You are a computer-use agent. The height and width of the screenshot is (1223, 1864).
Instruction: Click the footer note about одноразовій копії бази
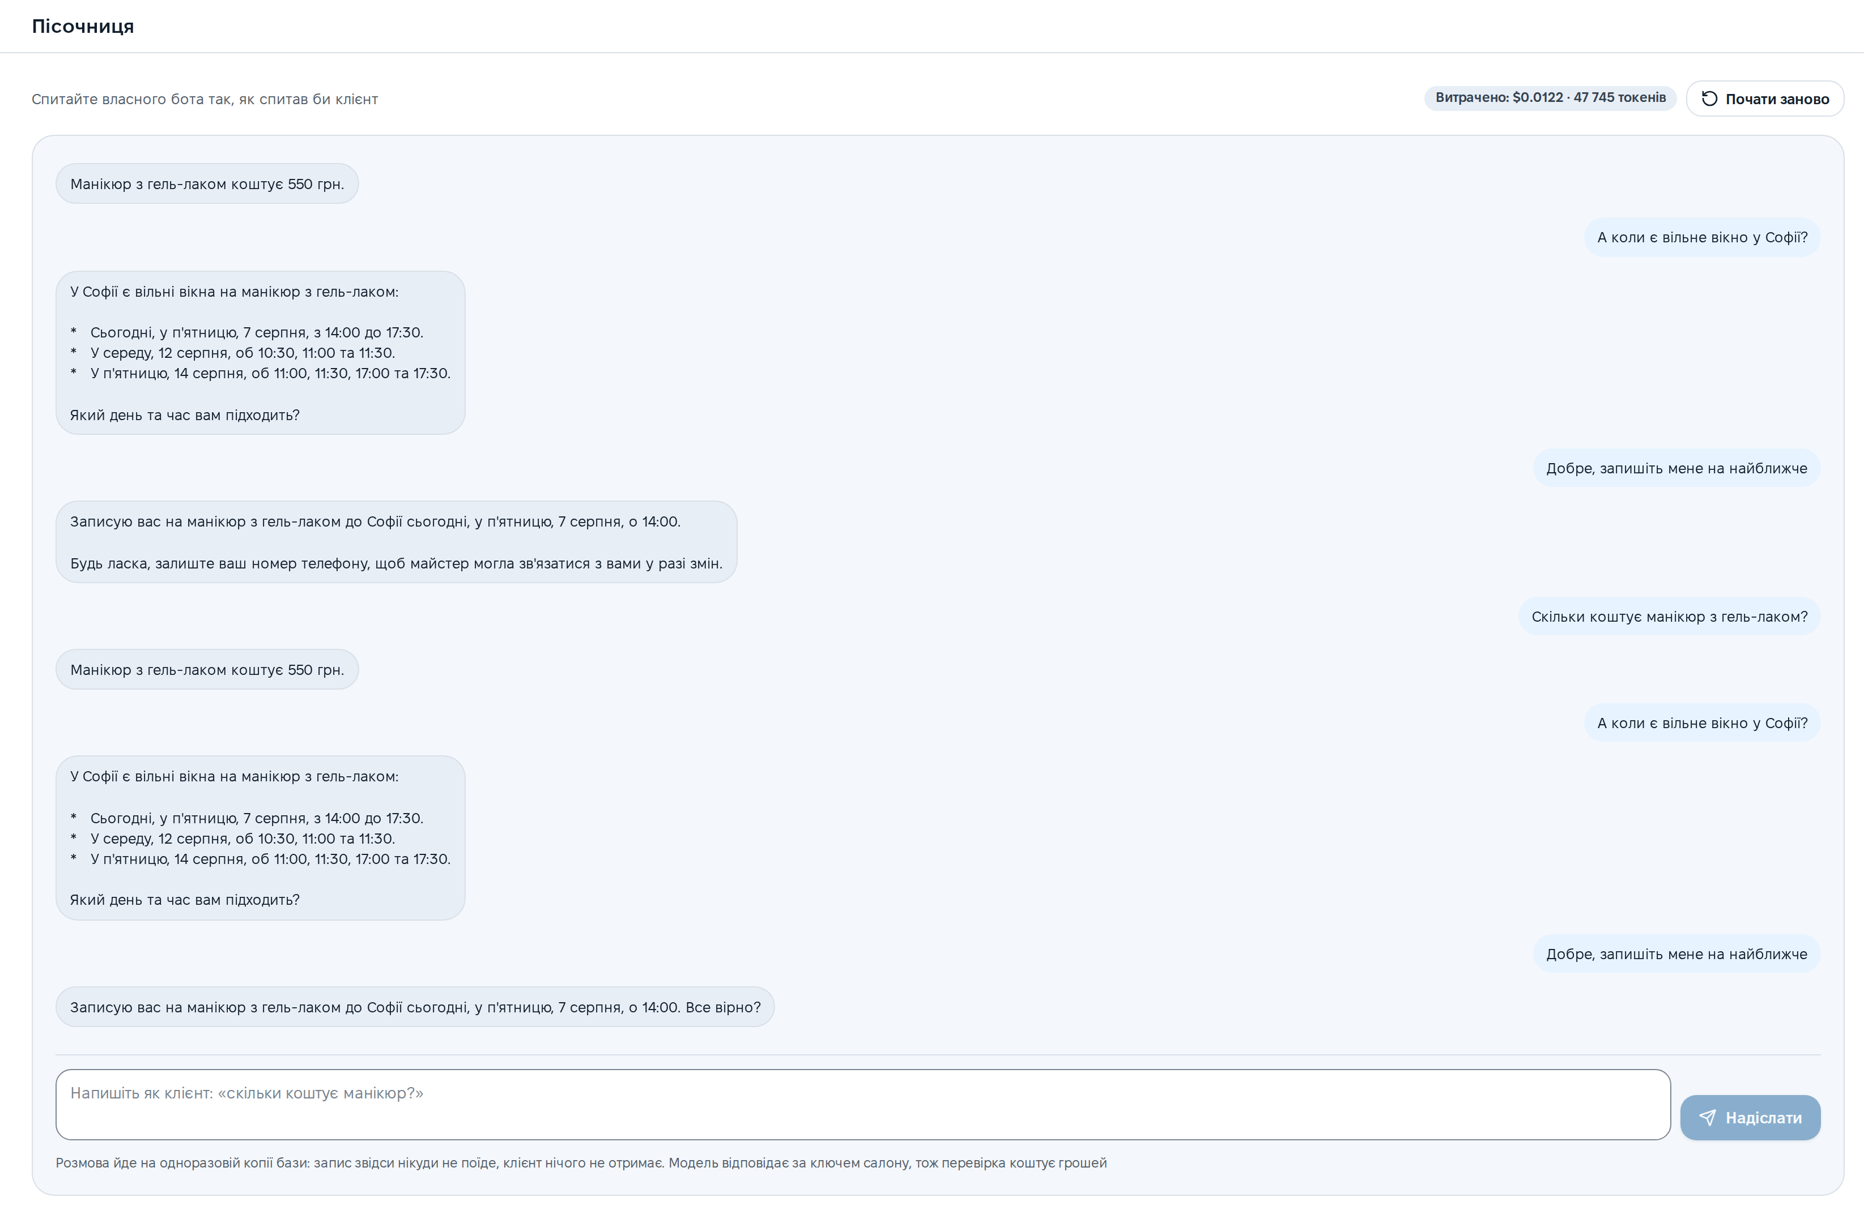point(581,1163)
